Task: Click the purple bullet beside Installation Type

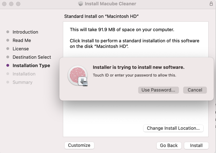Action: 8,66
